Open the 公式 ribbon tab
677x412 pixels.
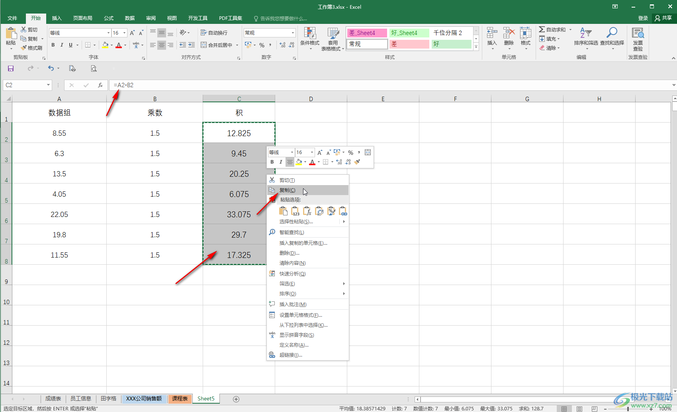point(109,18)
